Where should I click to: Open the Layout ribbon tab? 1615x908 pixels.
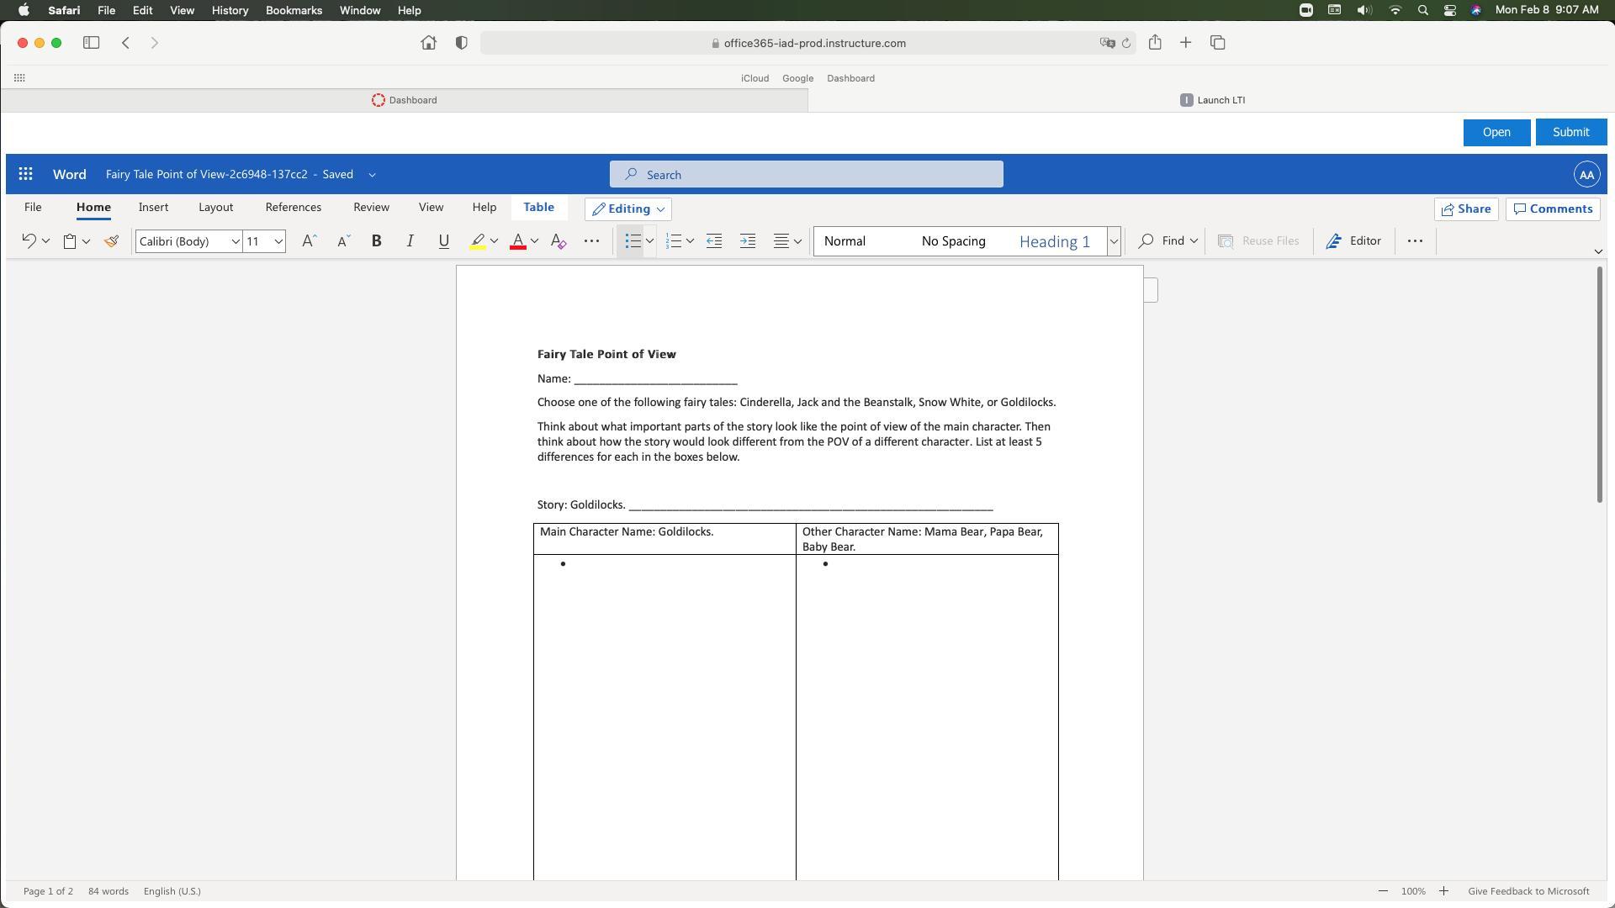(x=215, y=208)
